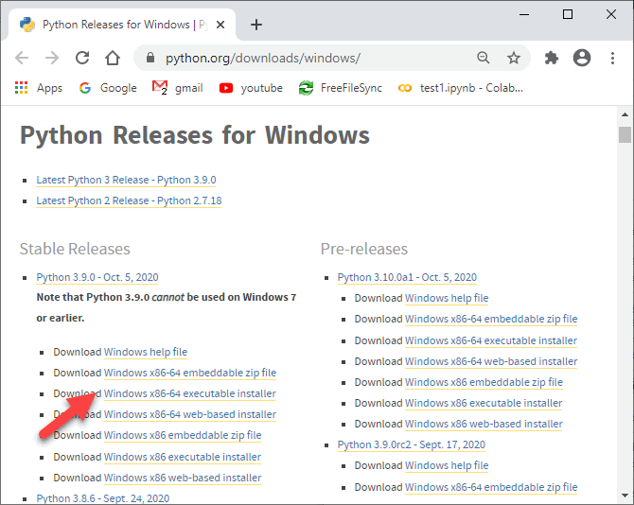Open Chrome three-dot menu

click(x=612, y=58)
